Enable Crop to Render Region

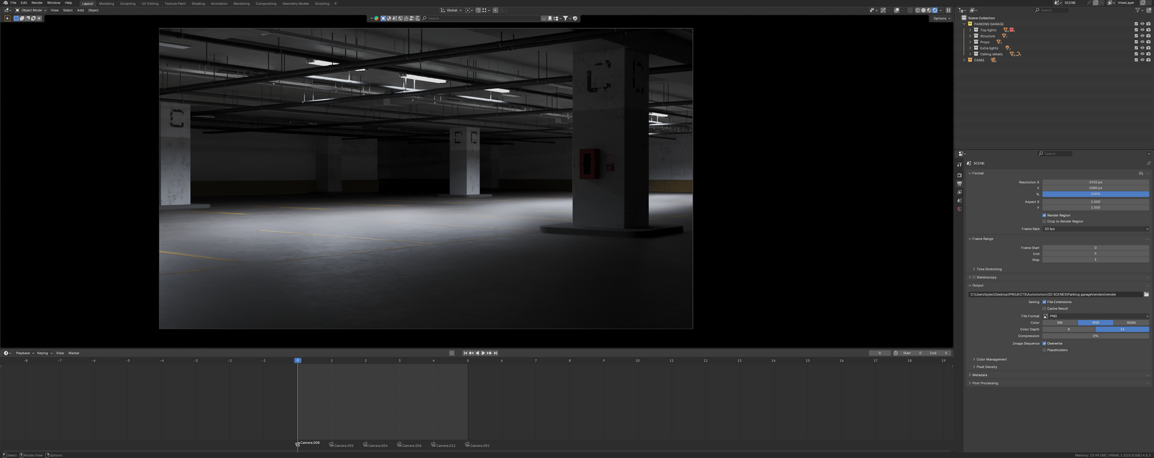[x=1044, y=221]
